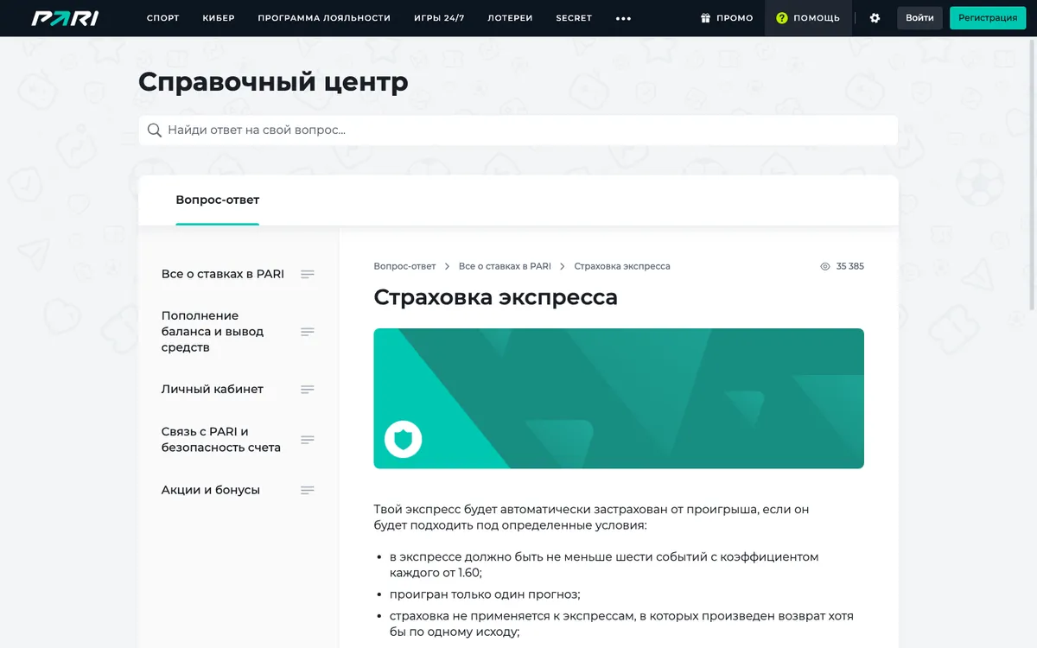Click the PARI logo
This screenshot has height=648, width=1037.
(65, 18)
